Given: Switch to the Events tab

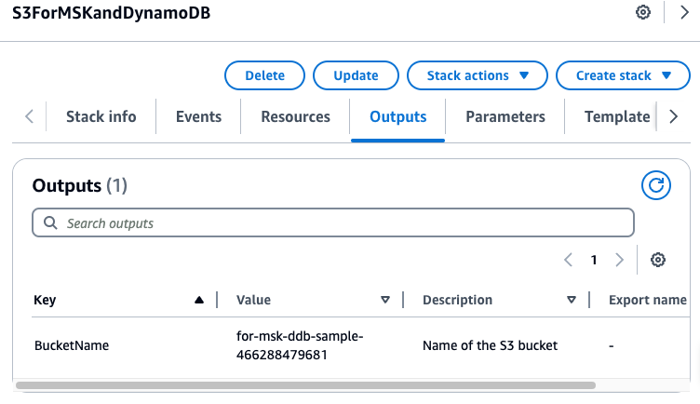Looking at the screenshot, I should pyautogui.click(x=198, y=116).
